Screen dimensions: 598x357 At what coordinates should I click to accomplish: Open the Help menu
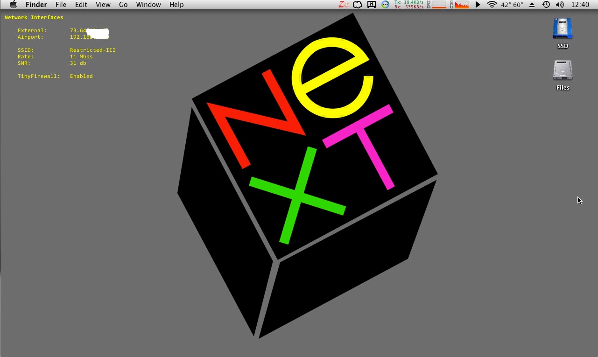tap(176, 5)
